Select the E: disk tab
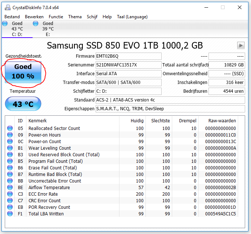This screenshot has width=251, height=234. 48,29
